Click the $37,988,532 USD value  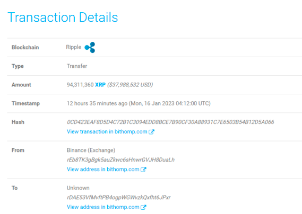click(x=130, y=85)
